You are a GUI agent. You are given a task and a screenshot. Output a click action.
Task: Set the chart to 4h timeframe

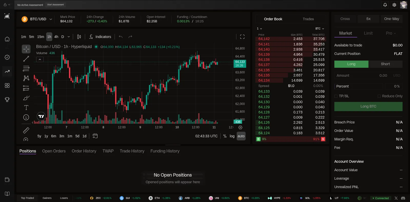(x=56, y=37)
